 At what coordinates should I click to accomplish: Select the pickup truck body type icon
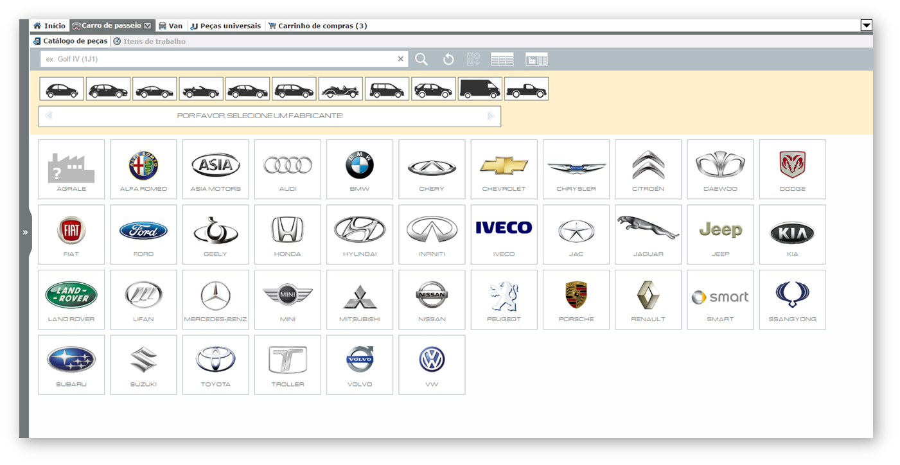tap(526, 89)
